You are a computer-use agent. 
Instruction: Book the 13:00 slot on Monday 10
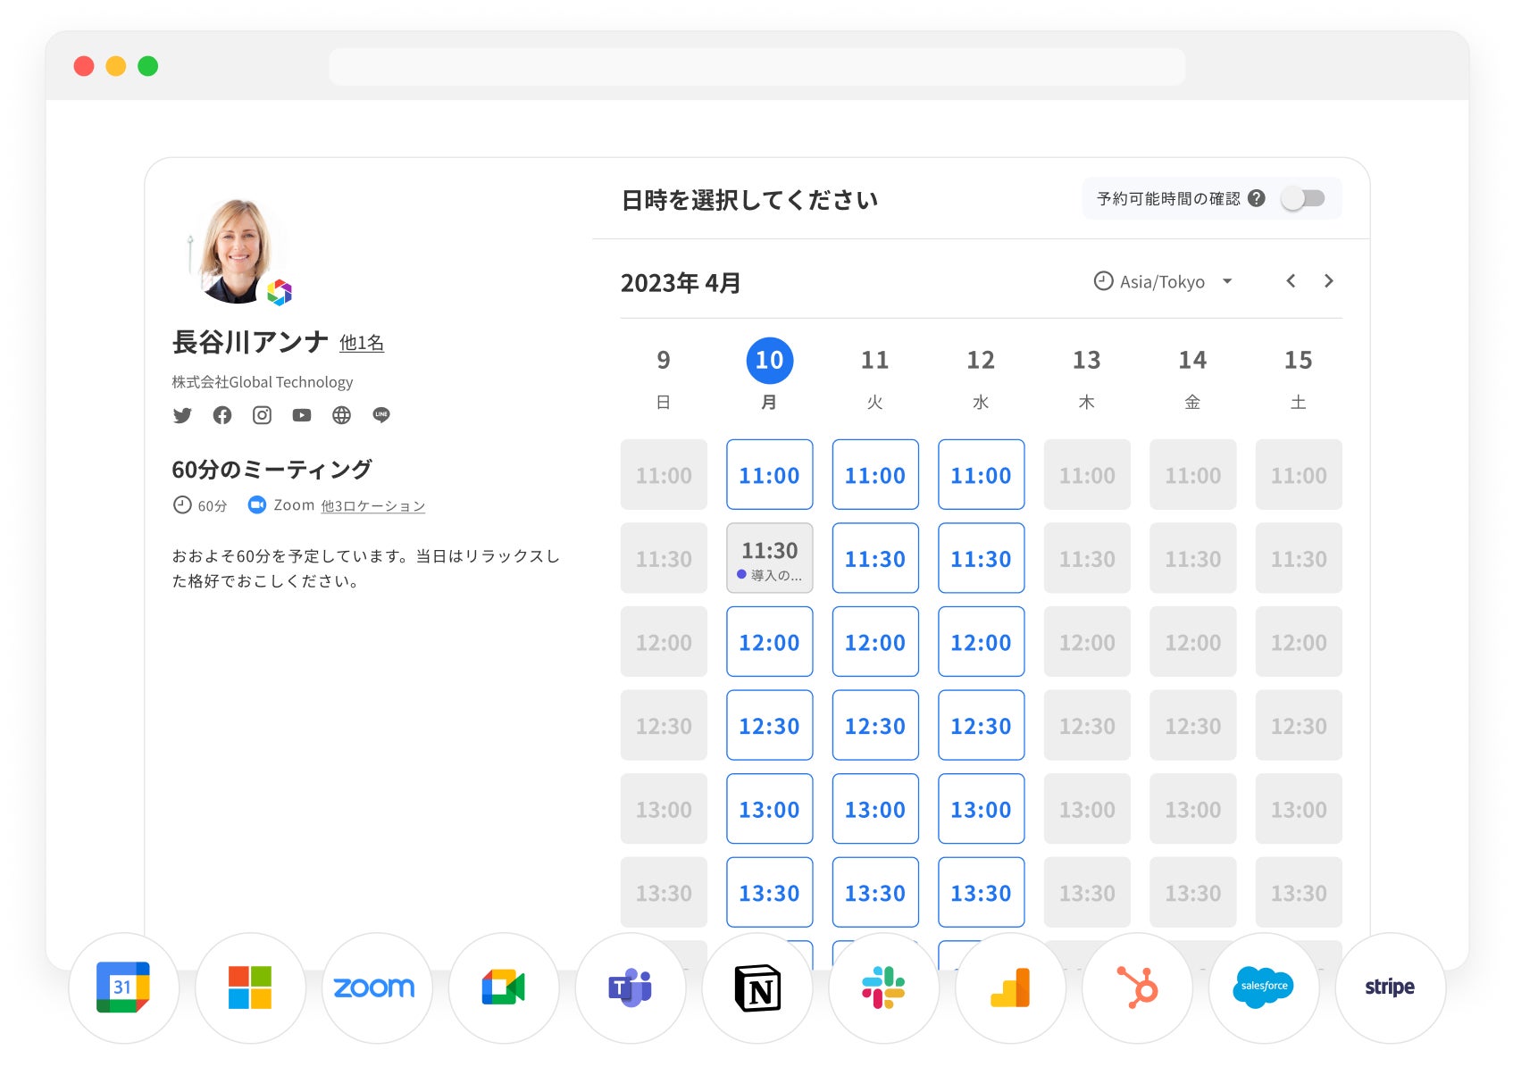click(770, 809)
